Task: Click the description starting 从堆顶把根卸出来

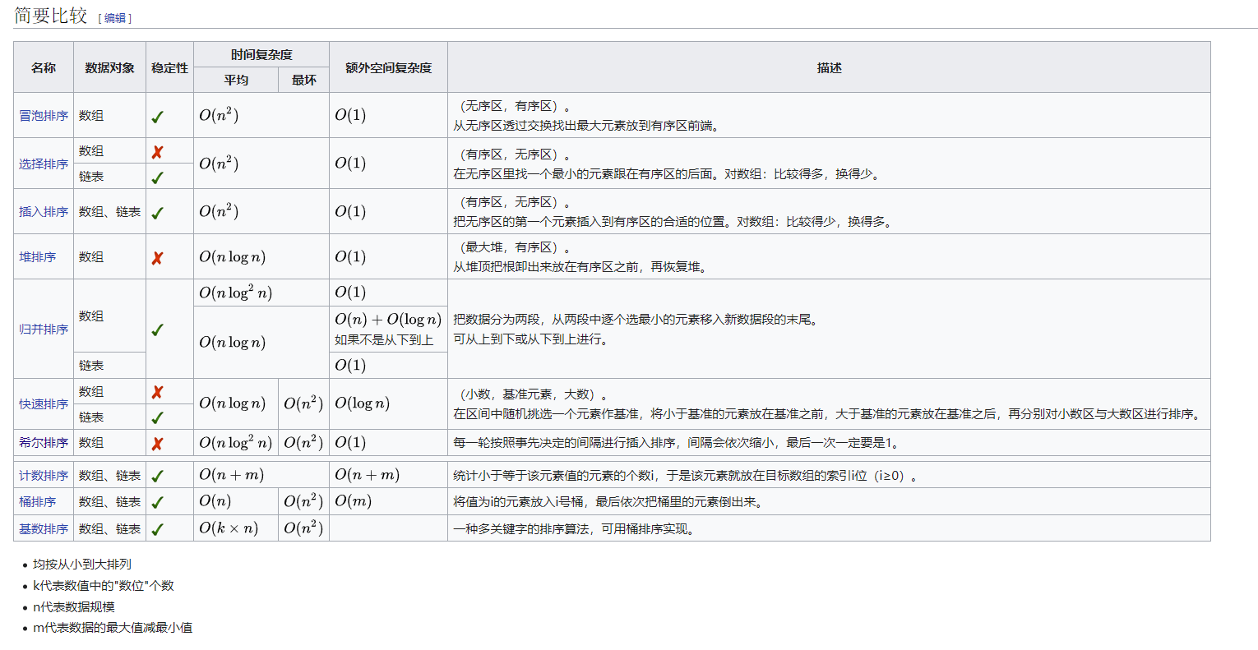Action: [582, 267]
